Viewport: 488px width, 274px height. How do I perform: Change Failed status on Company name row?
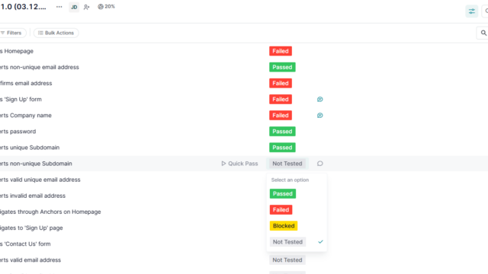[281, 116]
